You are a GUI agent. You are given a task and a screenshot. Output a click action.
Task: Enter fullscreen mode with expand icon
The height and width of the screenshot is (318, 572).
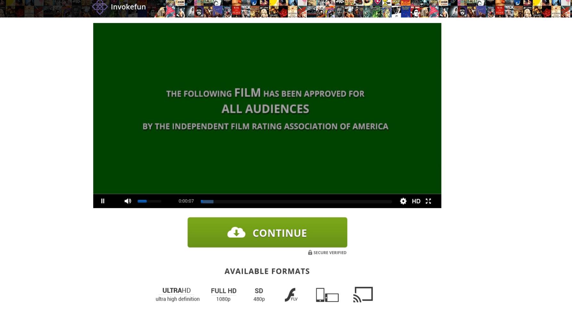pos(428,201)
